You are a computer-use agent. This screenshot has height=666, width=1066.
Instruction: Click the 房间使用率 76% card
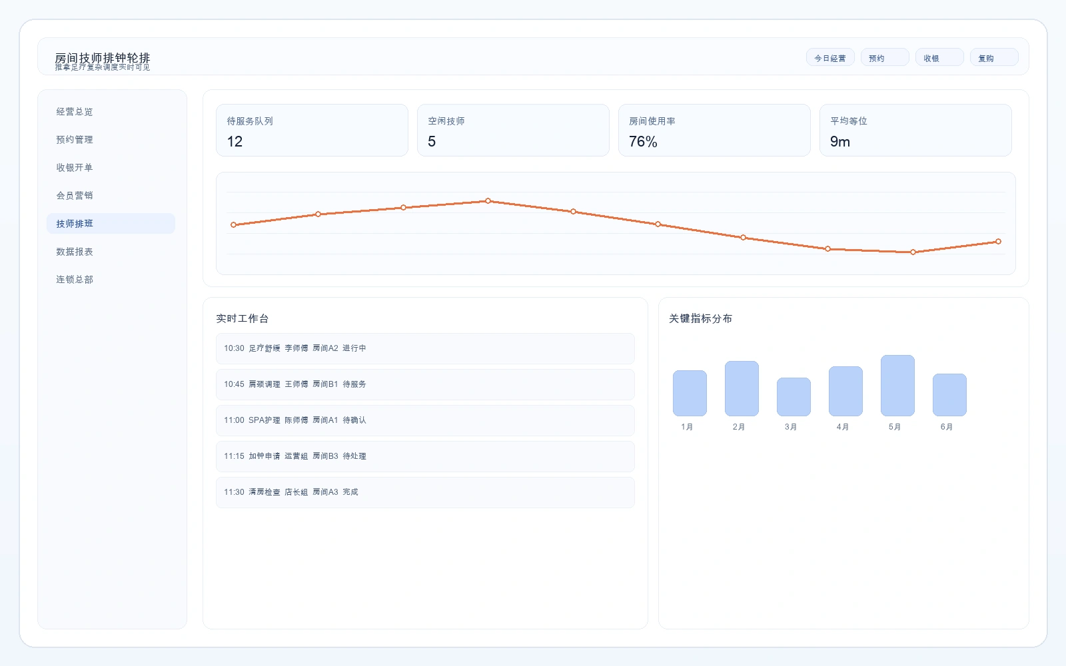[714, 131]
